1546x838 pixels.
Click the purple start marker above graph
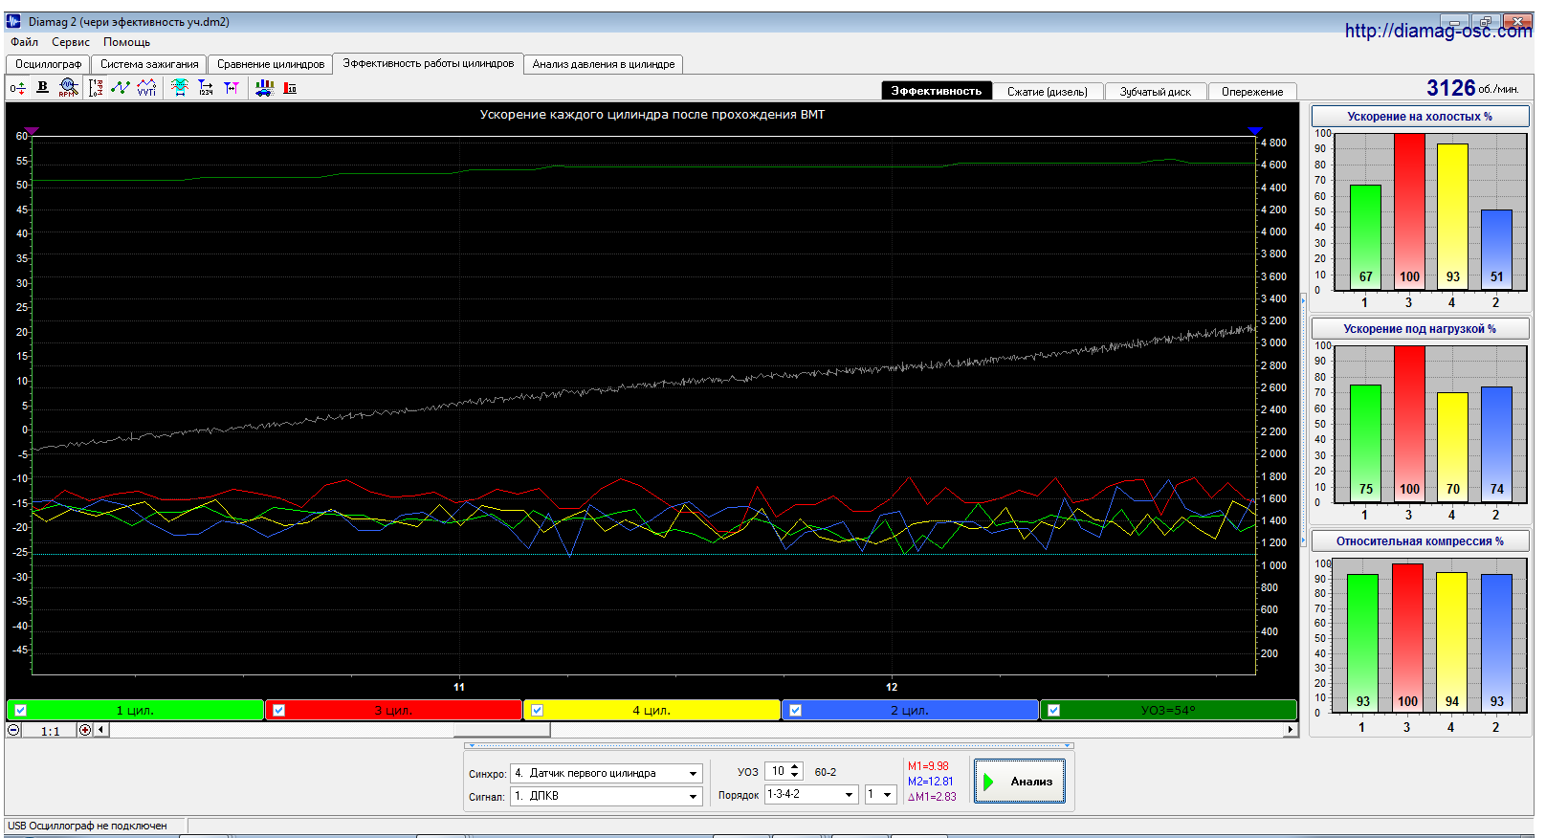pyautogui.click(x=32, y=131)
